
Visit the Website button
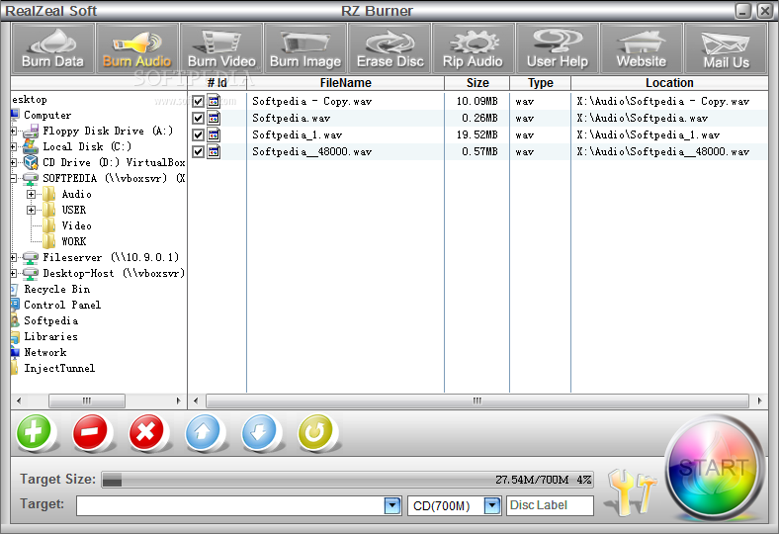(x=642, y=48)
